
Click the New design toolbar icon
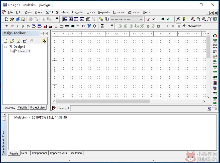coord(7,19)
